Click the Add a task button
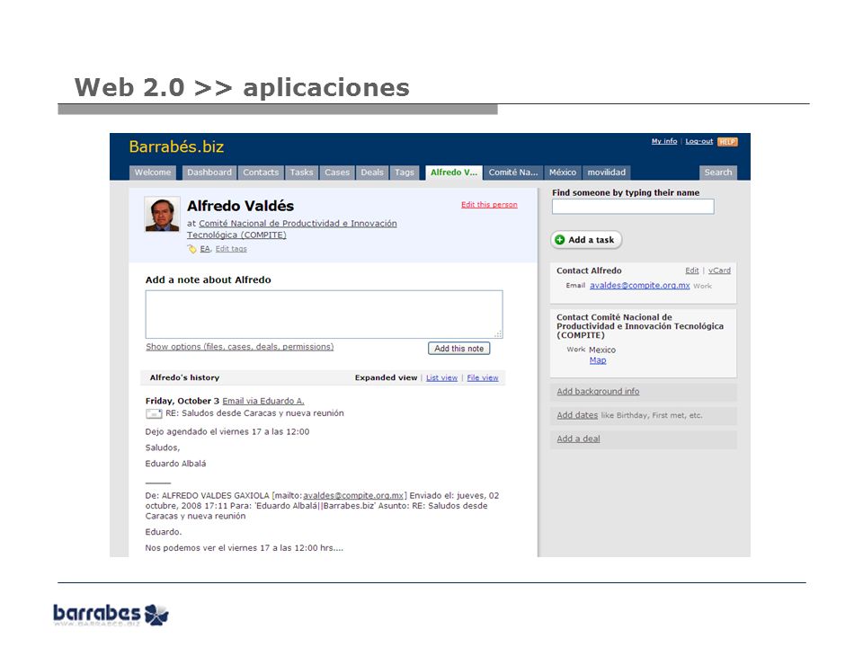 point(586,240)
